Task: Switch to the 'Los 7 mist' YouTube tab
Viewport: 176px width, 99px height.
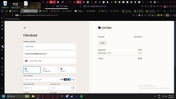Action: coord(56,11)
